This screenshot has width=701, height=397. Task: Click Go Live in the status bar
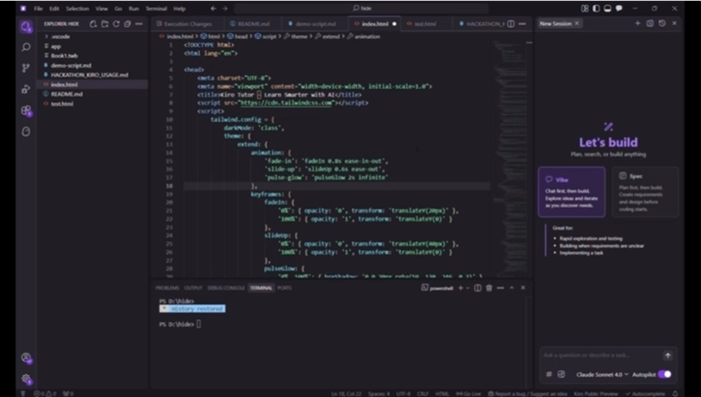[469, 394]
